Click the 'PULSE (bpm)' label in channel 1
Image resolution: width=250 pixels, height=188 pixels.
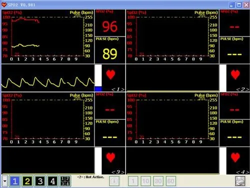107,39
